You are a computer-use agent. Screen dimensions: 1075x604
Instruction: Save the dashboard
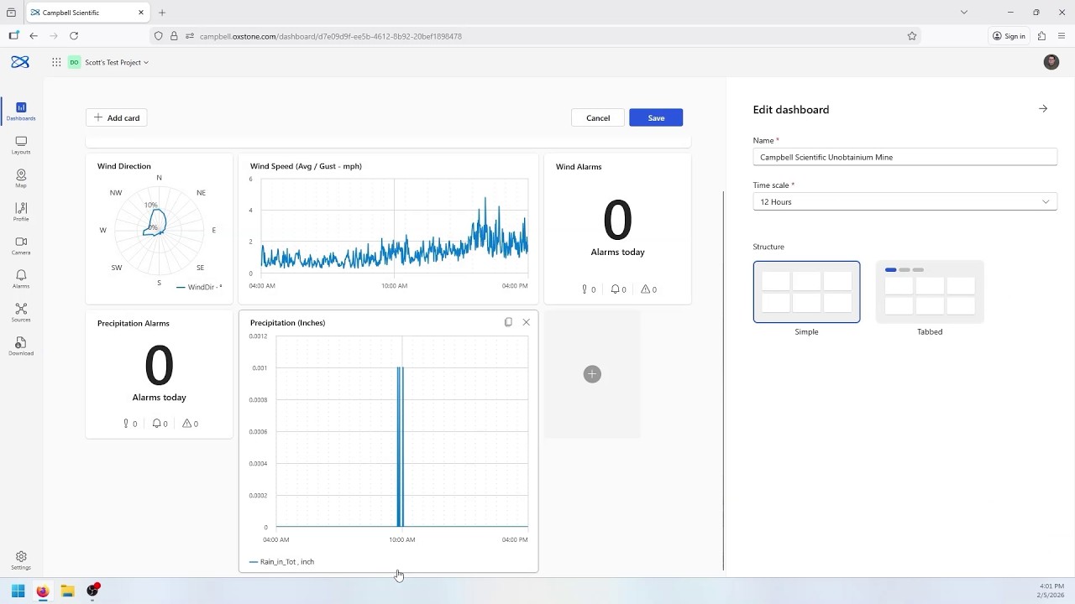[656, 118]
